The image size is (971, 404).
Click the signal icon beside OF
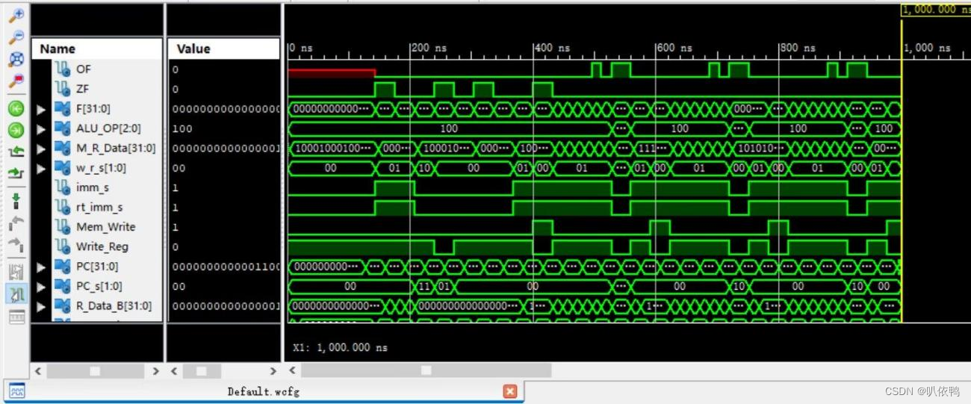(63, 69)
